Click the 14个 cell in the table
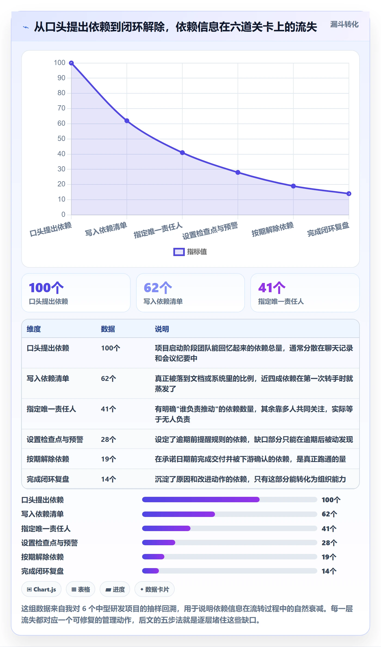Viewport: 381px width, 647px height. (x=109, y=479)
